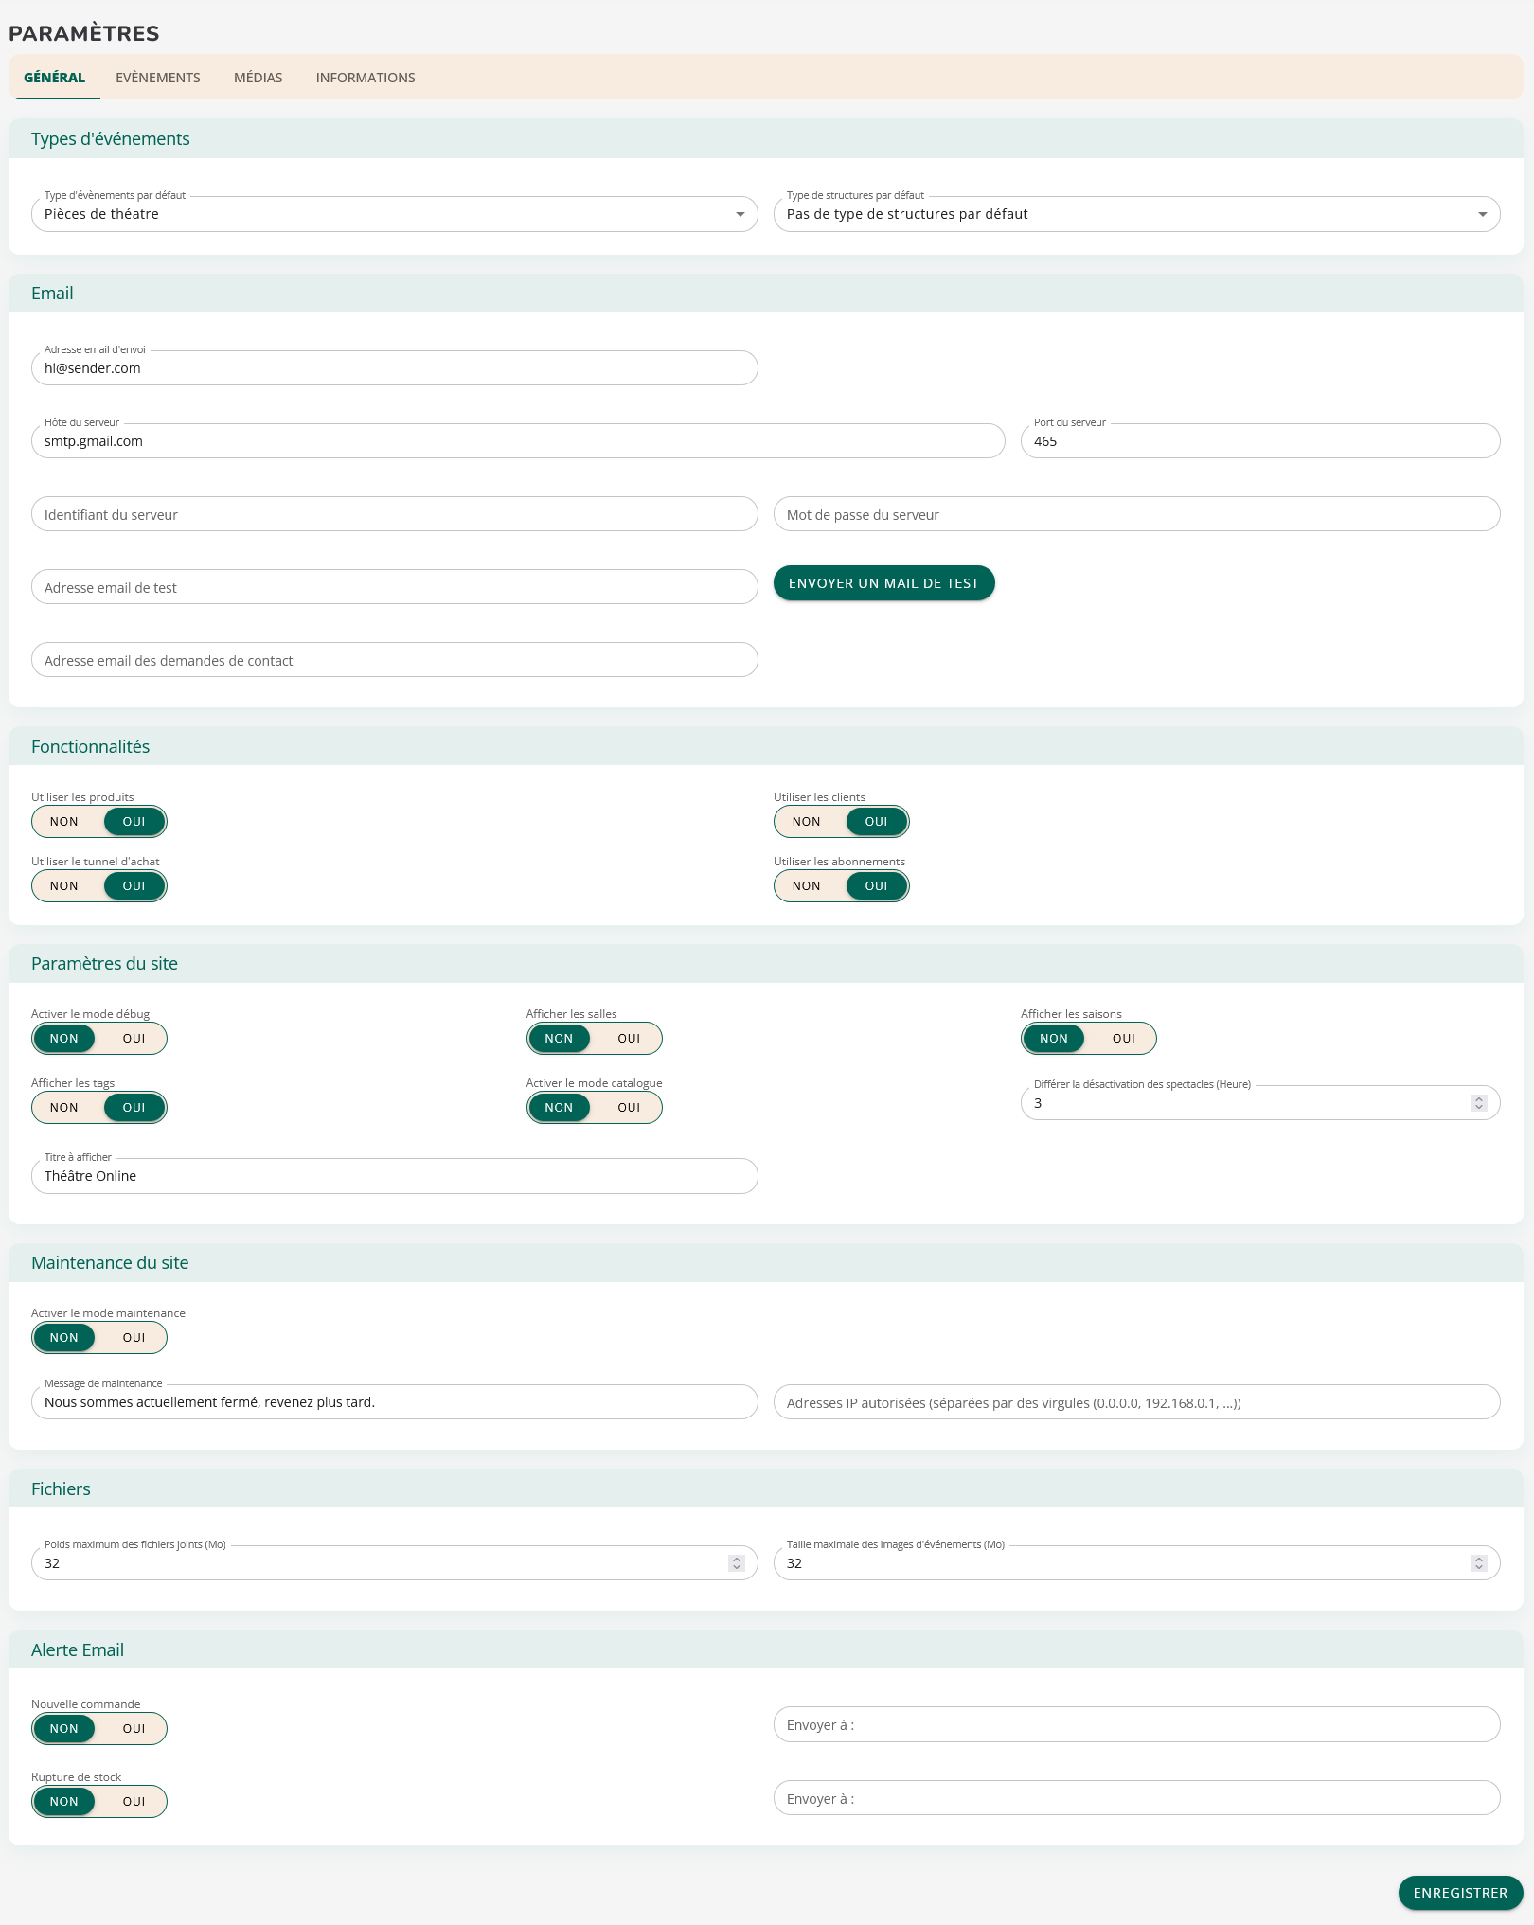Save settings with the Enregistrer button
The height and width of the screenshot is (1925, 1534).
[x=1459, y=1893]
